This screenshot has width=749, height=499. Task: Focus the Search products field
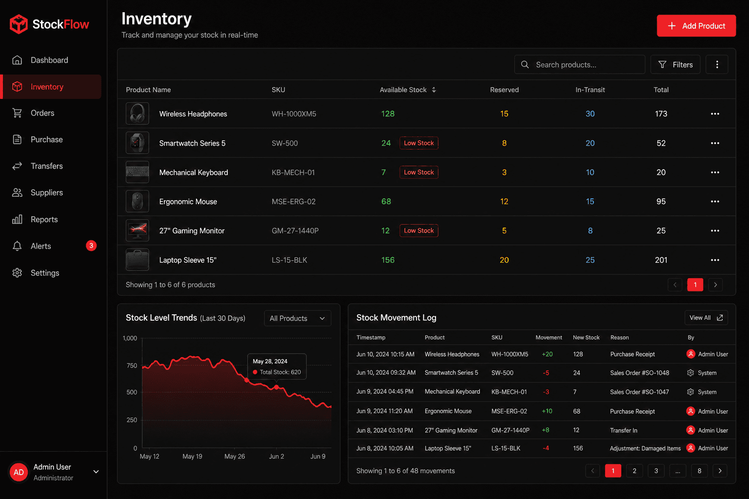(x=580, y=64)
